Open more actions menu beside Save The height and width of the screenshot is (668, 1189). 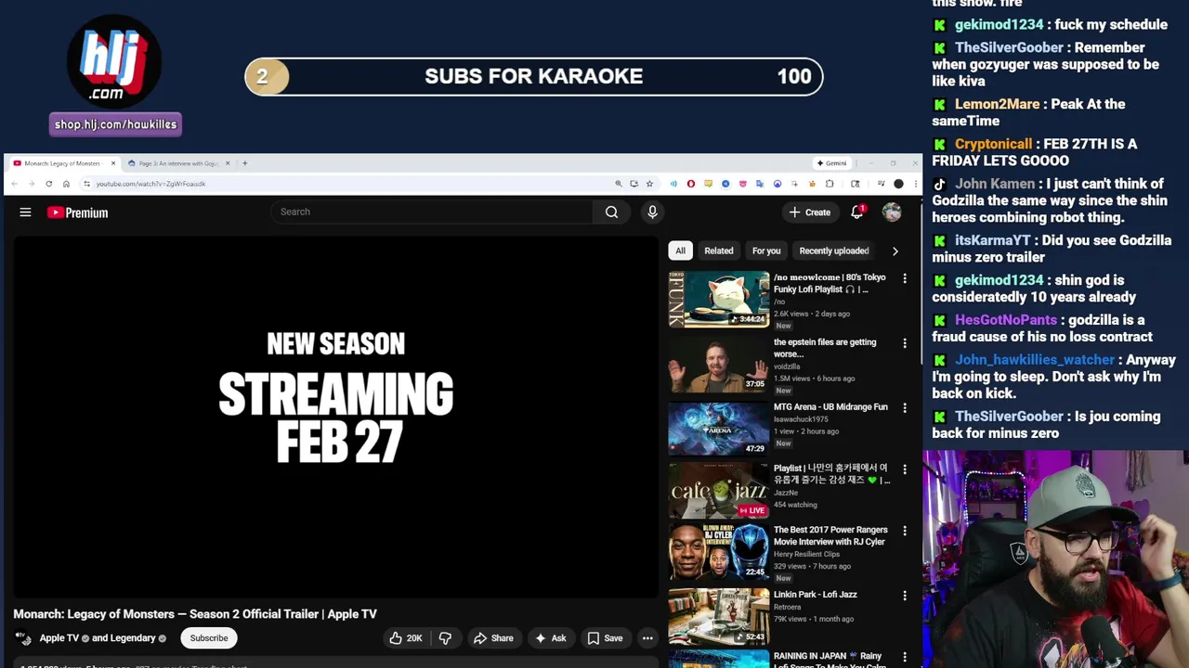click(x=647, y=638)
